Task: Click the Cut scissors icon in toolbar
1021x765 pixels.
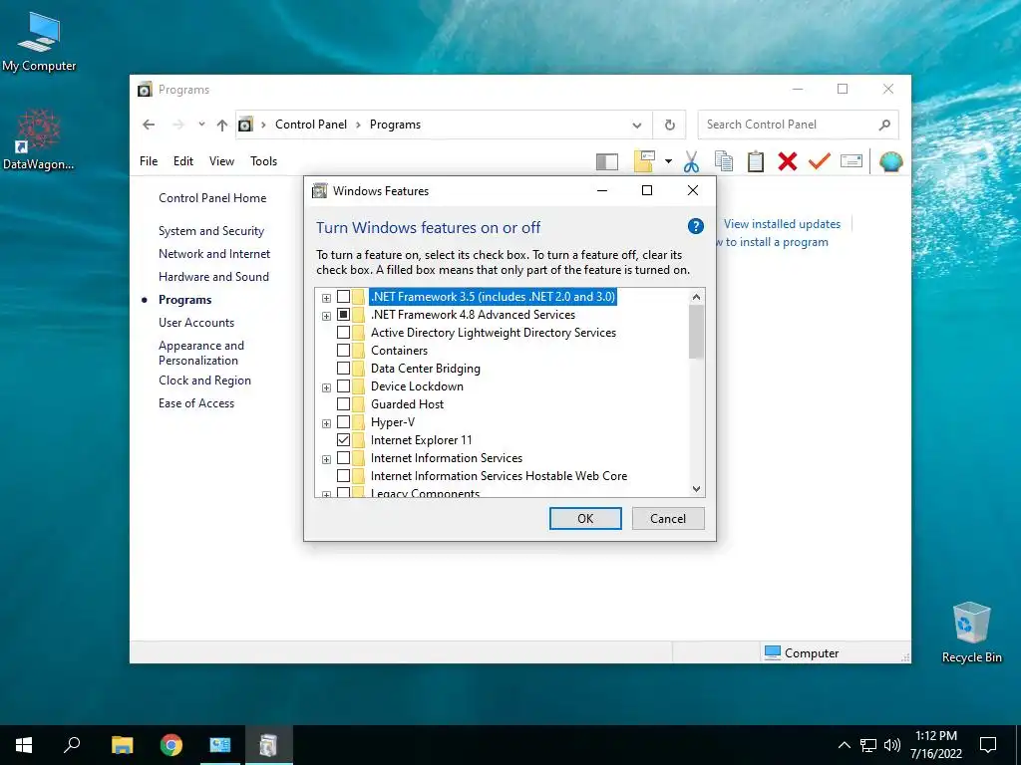Action: click(692, 161)
